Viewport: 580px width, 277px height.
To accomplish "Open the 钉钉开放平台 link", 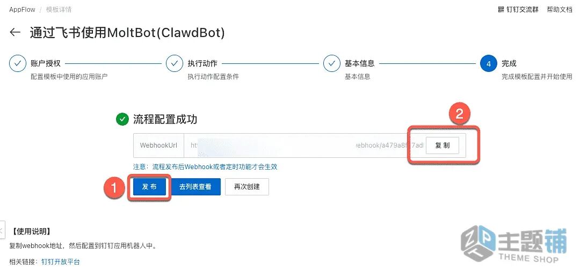I will coord(61,262).
